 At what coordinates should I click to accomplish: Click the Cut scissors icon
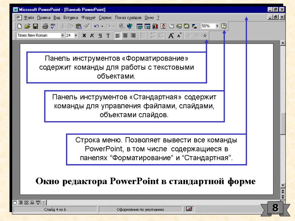(x=63, y=26)
